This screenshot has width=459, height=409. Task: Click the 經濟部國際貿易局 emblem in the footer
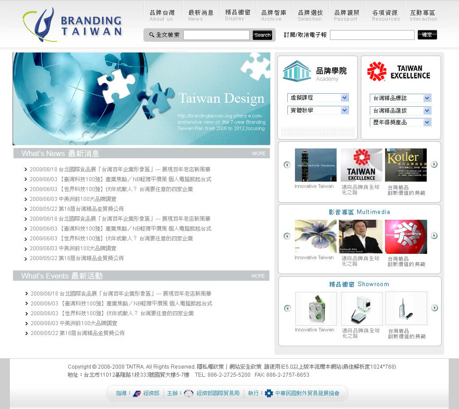pyautogui.click(x=189, y=393)
